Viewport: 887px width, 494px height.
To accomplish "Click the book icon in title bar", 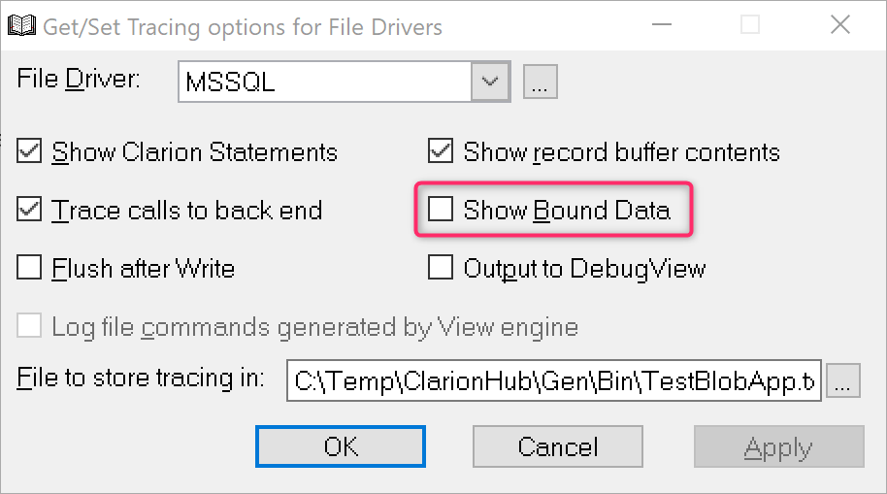I will click(x=21, y=26).
